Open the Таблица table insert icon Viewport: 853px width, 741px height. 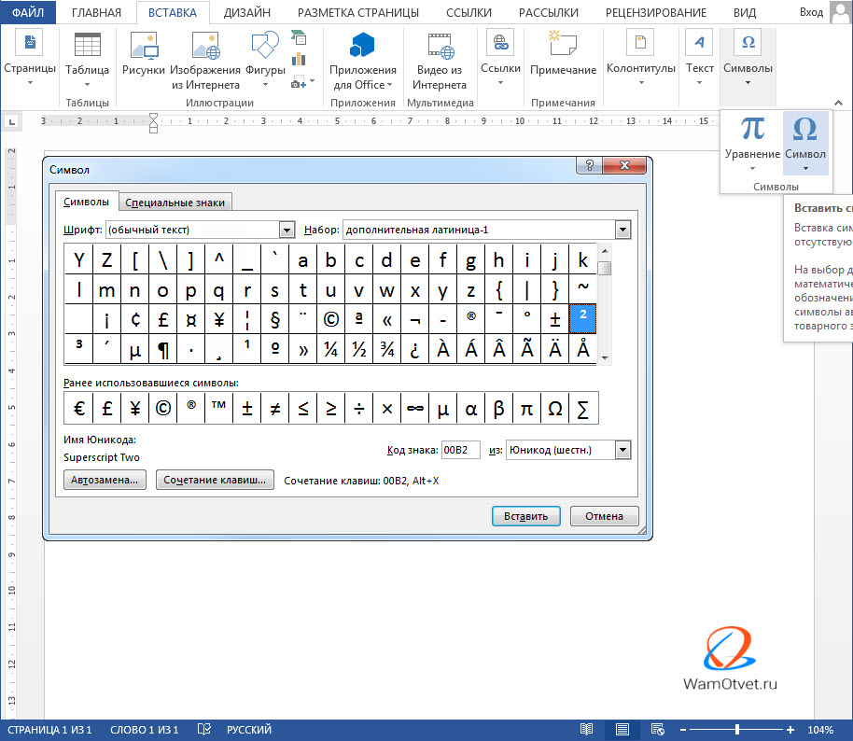tap(87, 44)
